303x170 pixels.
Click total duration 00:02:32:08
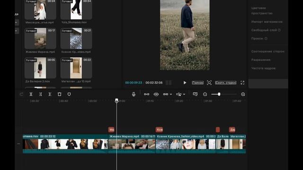coord(154,83)
